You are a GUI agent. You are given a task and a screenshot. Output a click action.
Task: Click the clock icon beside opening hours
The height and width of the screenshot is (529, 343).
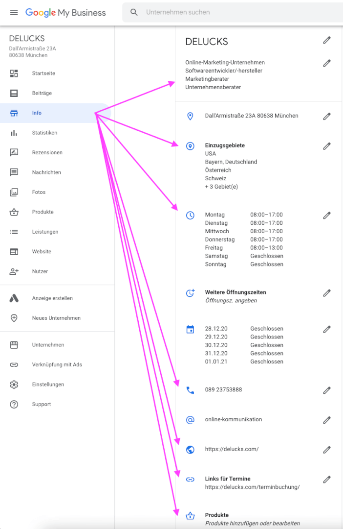190,215
